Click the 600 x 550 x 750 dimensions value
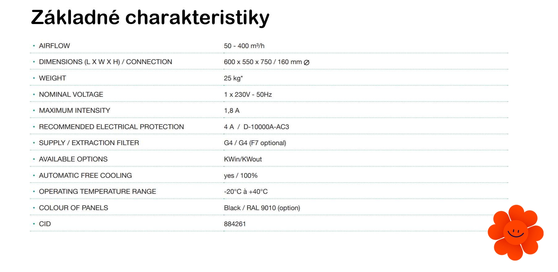This screenshot has width=558, height=272. pos(248,62)
